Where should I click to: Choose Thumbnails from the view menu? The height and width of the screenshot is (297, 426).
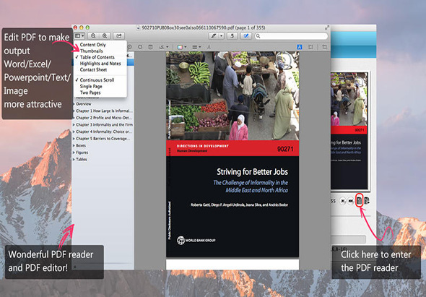click(91, 51)
